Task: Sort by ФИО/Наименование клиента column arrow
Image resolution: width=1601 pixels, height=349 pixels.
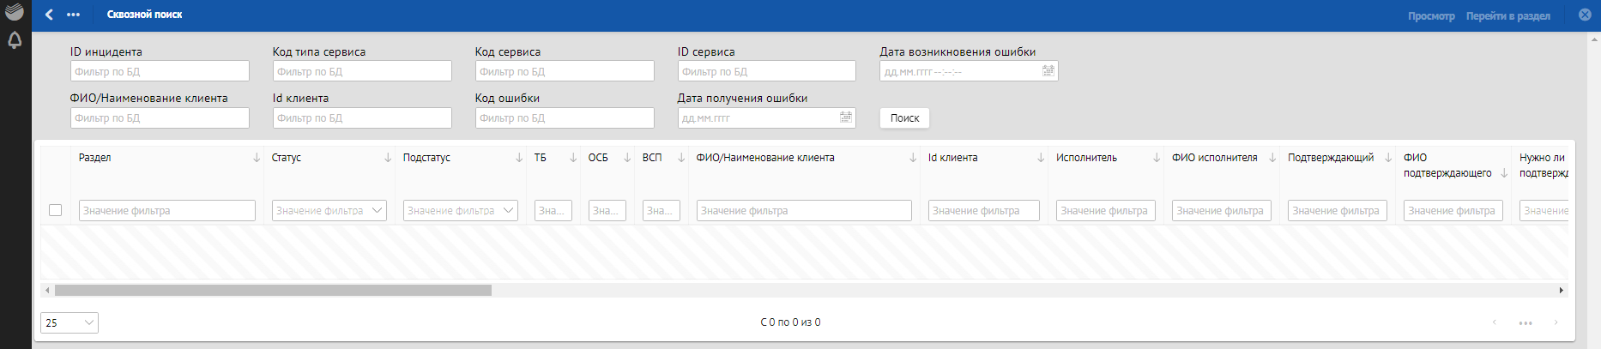Action: [x=913, y=158]
